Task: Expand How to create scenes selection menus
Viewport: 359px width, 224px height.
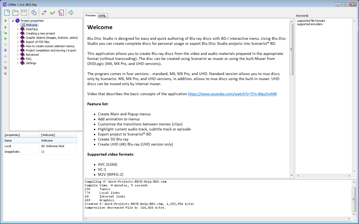Action: coord(18,46)
